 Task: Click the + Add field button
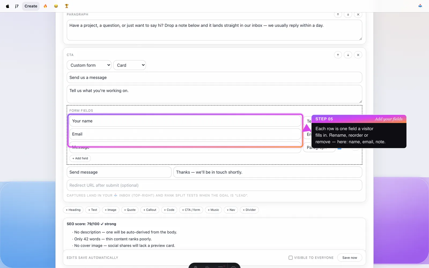click(80, 158)
